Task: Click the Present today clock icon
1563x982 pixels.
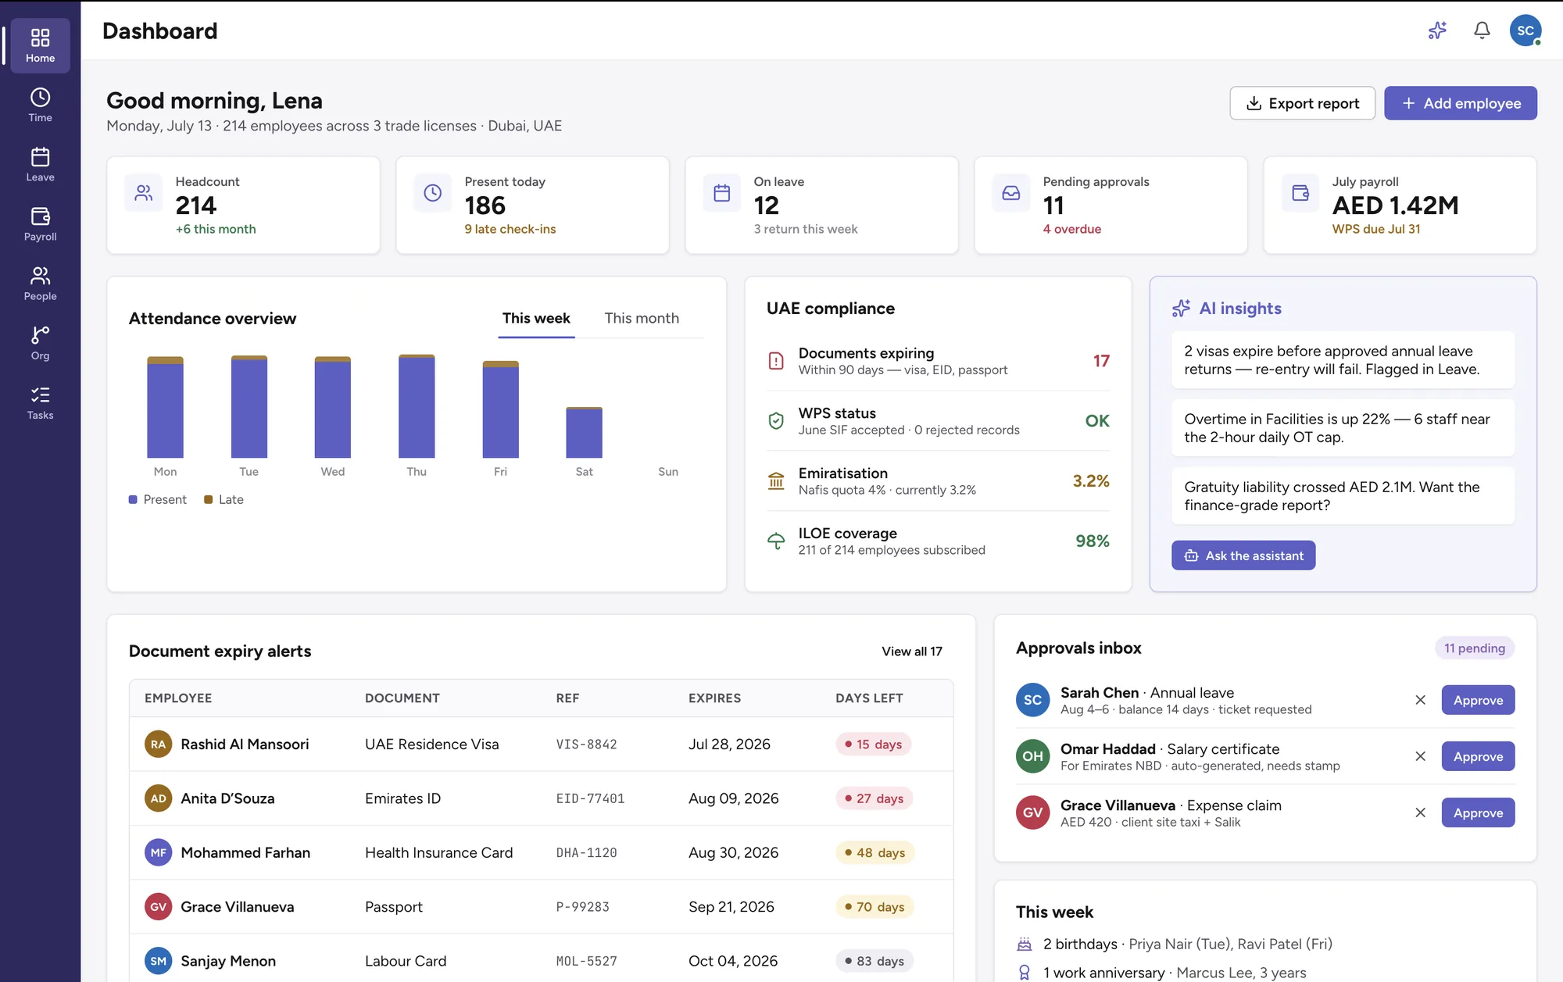Action: (x=433, y=193)
